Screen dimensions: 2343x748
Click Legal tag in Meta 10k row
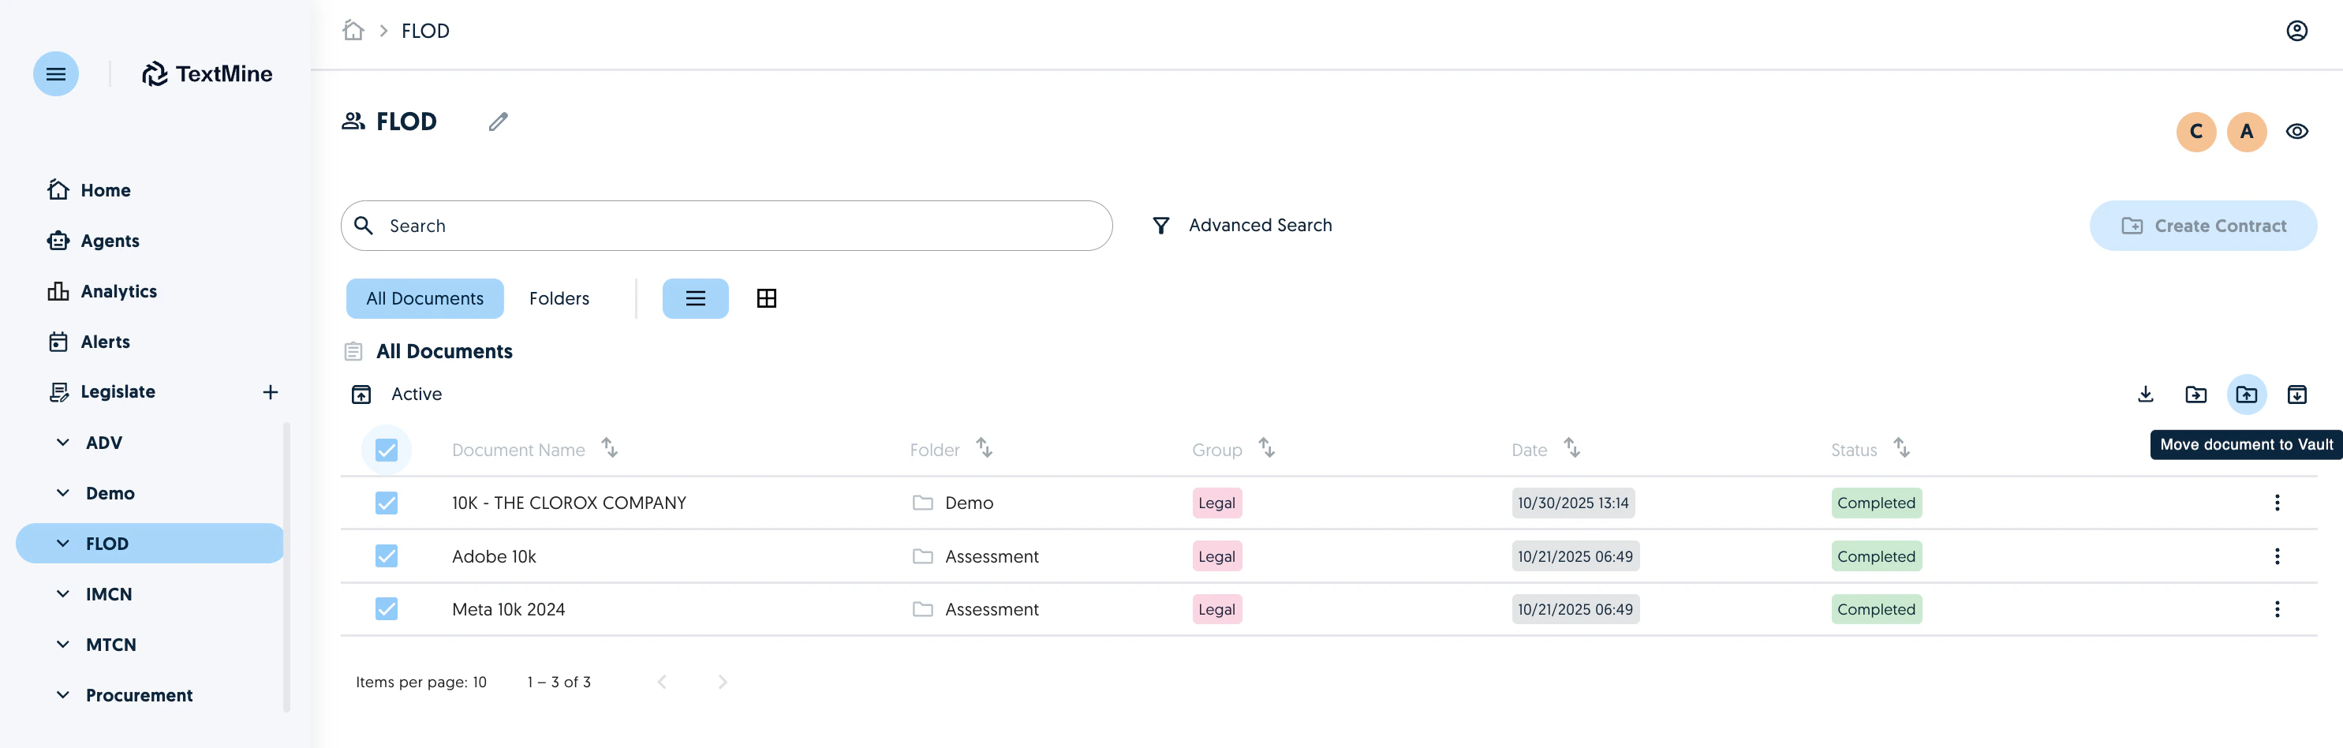(x=1216, y=609)
